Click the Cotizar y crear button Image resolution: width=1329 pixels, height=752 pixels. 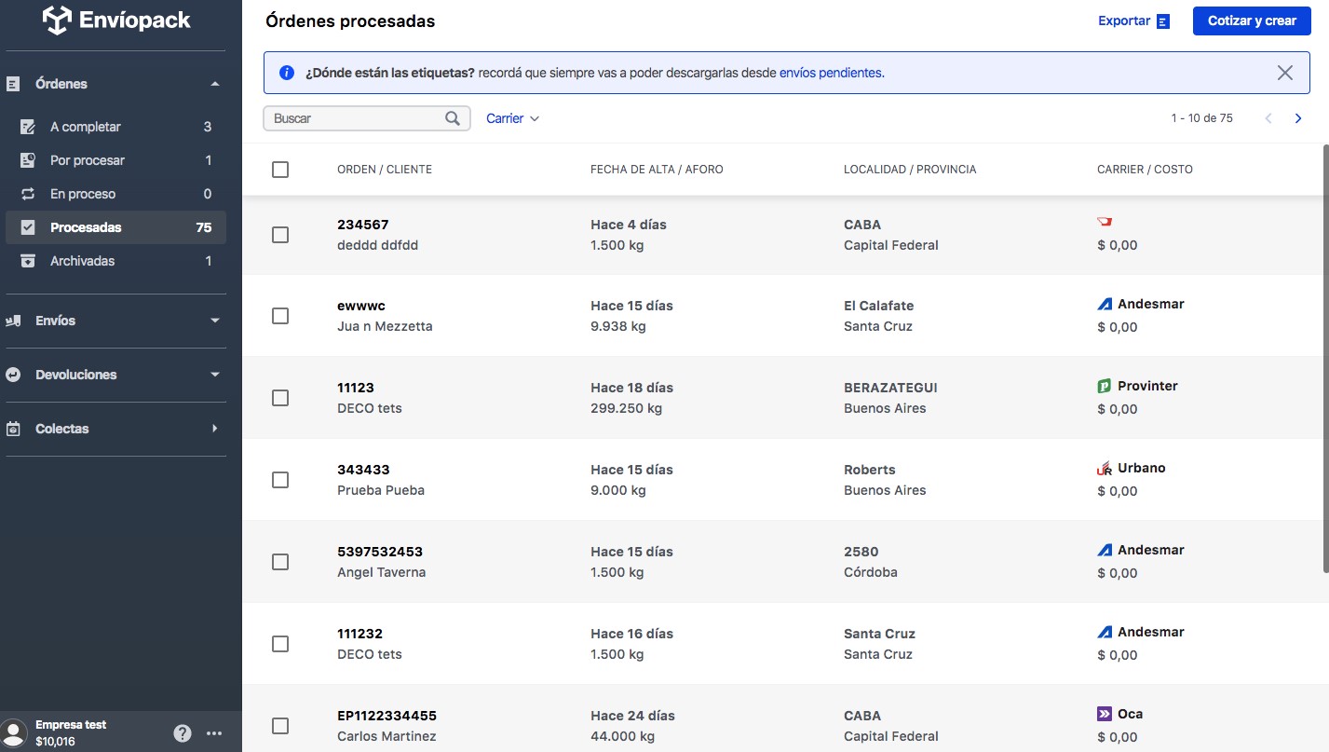1252,21
